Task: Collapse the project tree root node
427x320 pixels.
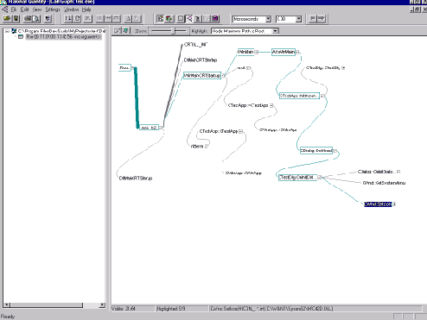Action: point(7,31)
